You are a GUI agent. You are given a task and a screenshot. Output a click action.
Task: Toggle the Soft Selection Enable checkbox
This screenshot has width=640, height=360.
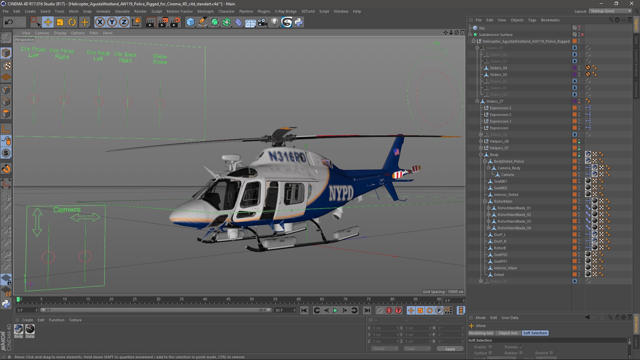490,347
